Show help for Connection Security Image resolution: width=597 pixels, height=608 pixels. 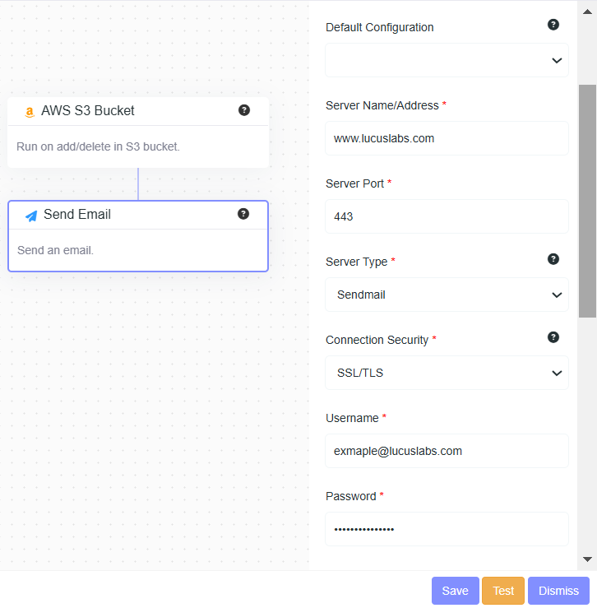(553, 337)
